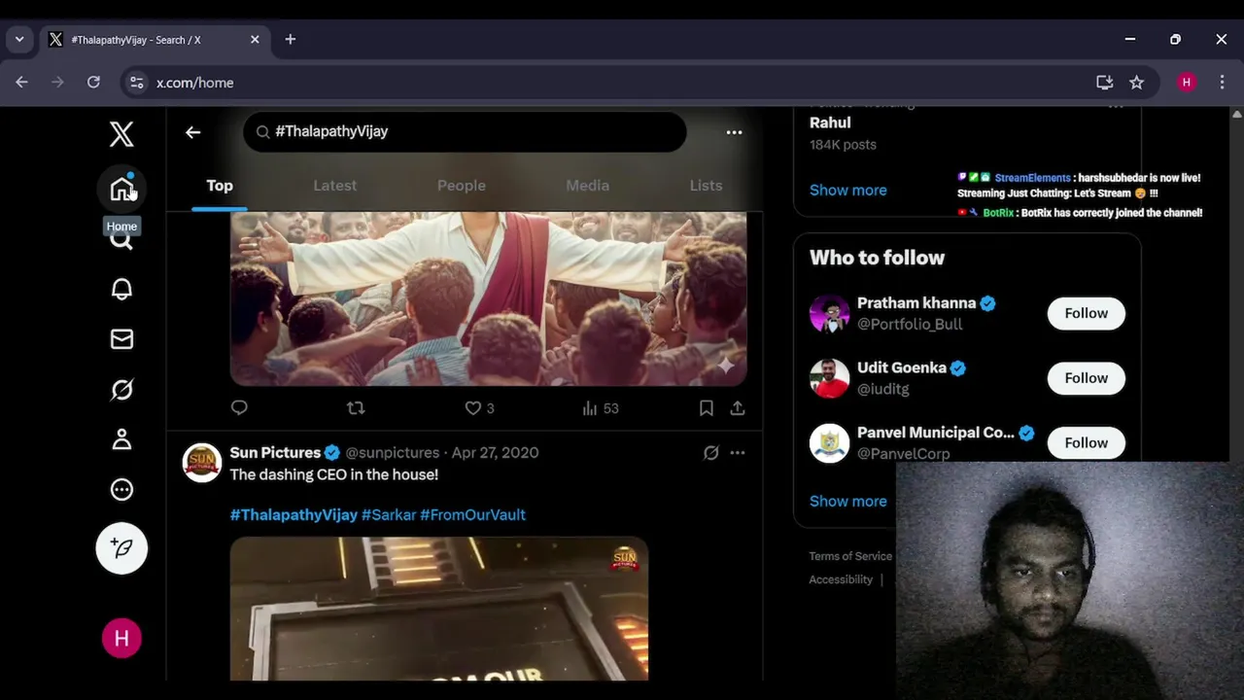Click the #FromOurVault hashtag

tap(472, 515)
